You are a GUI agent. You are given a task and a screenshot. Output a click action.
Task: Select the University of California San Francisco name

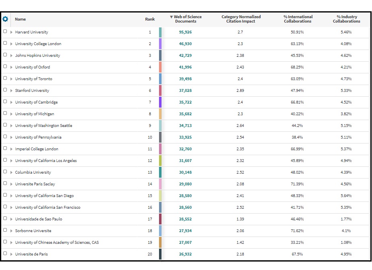(x=48, y=207)
